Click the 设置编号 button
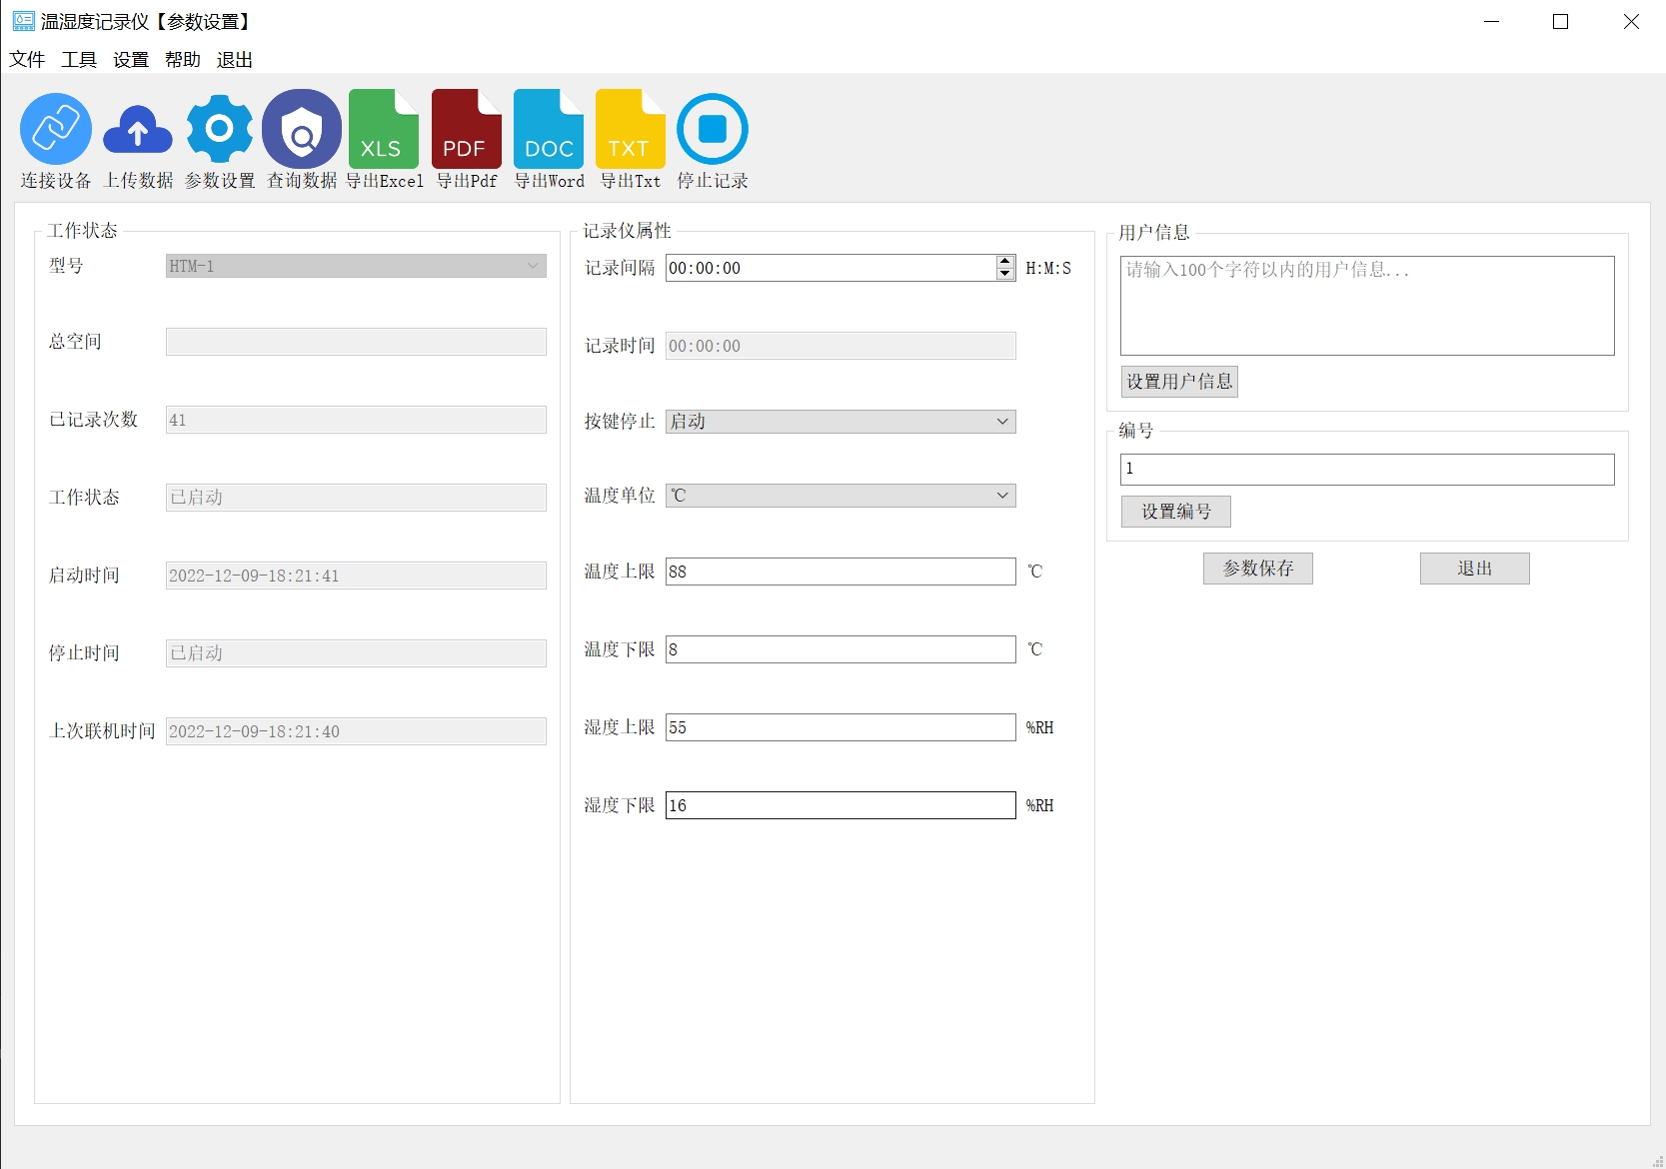This screenshot has height=1169, width=1666. click(1176, 512)
